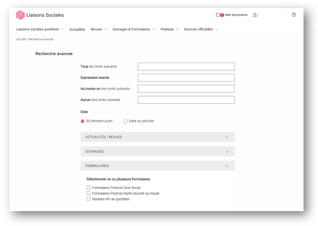The width and height of the screenshot is (318, 226).
Task: Open the Ouvrages & Formulaires menu
Action: pos(131,29)
